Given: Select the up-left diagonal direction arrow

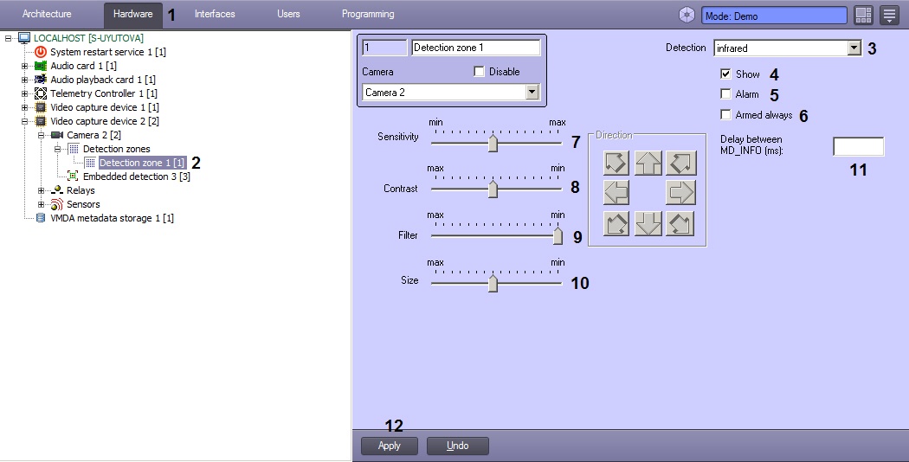Looking at the screenshot, I should click(x=616, y=163).
